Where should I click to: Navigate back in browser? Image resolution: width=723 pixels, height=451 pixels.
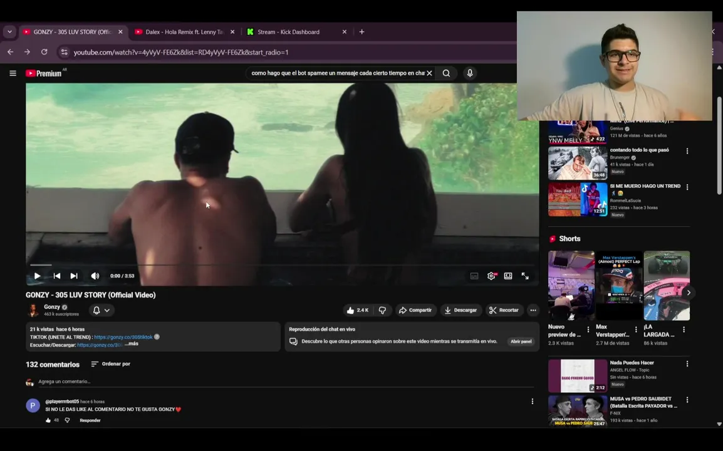coord(10,52)
